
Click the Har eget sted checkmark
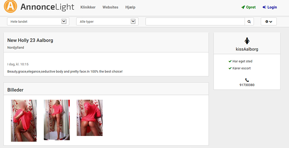click(x=230, y=61)
